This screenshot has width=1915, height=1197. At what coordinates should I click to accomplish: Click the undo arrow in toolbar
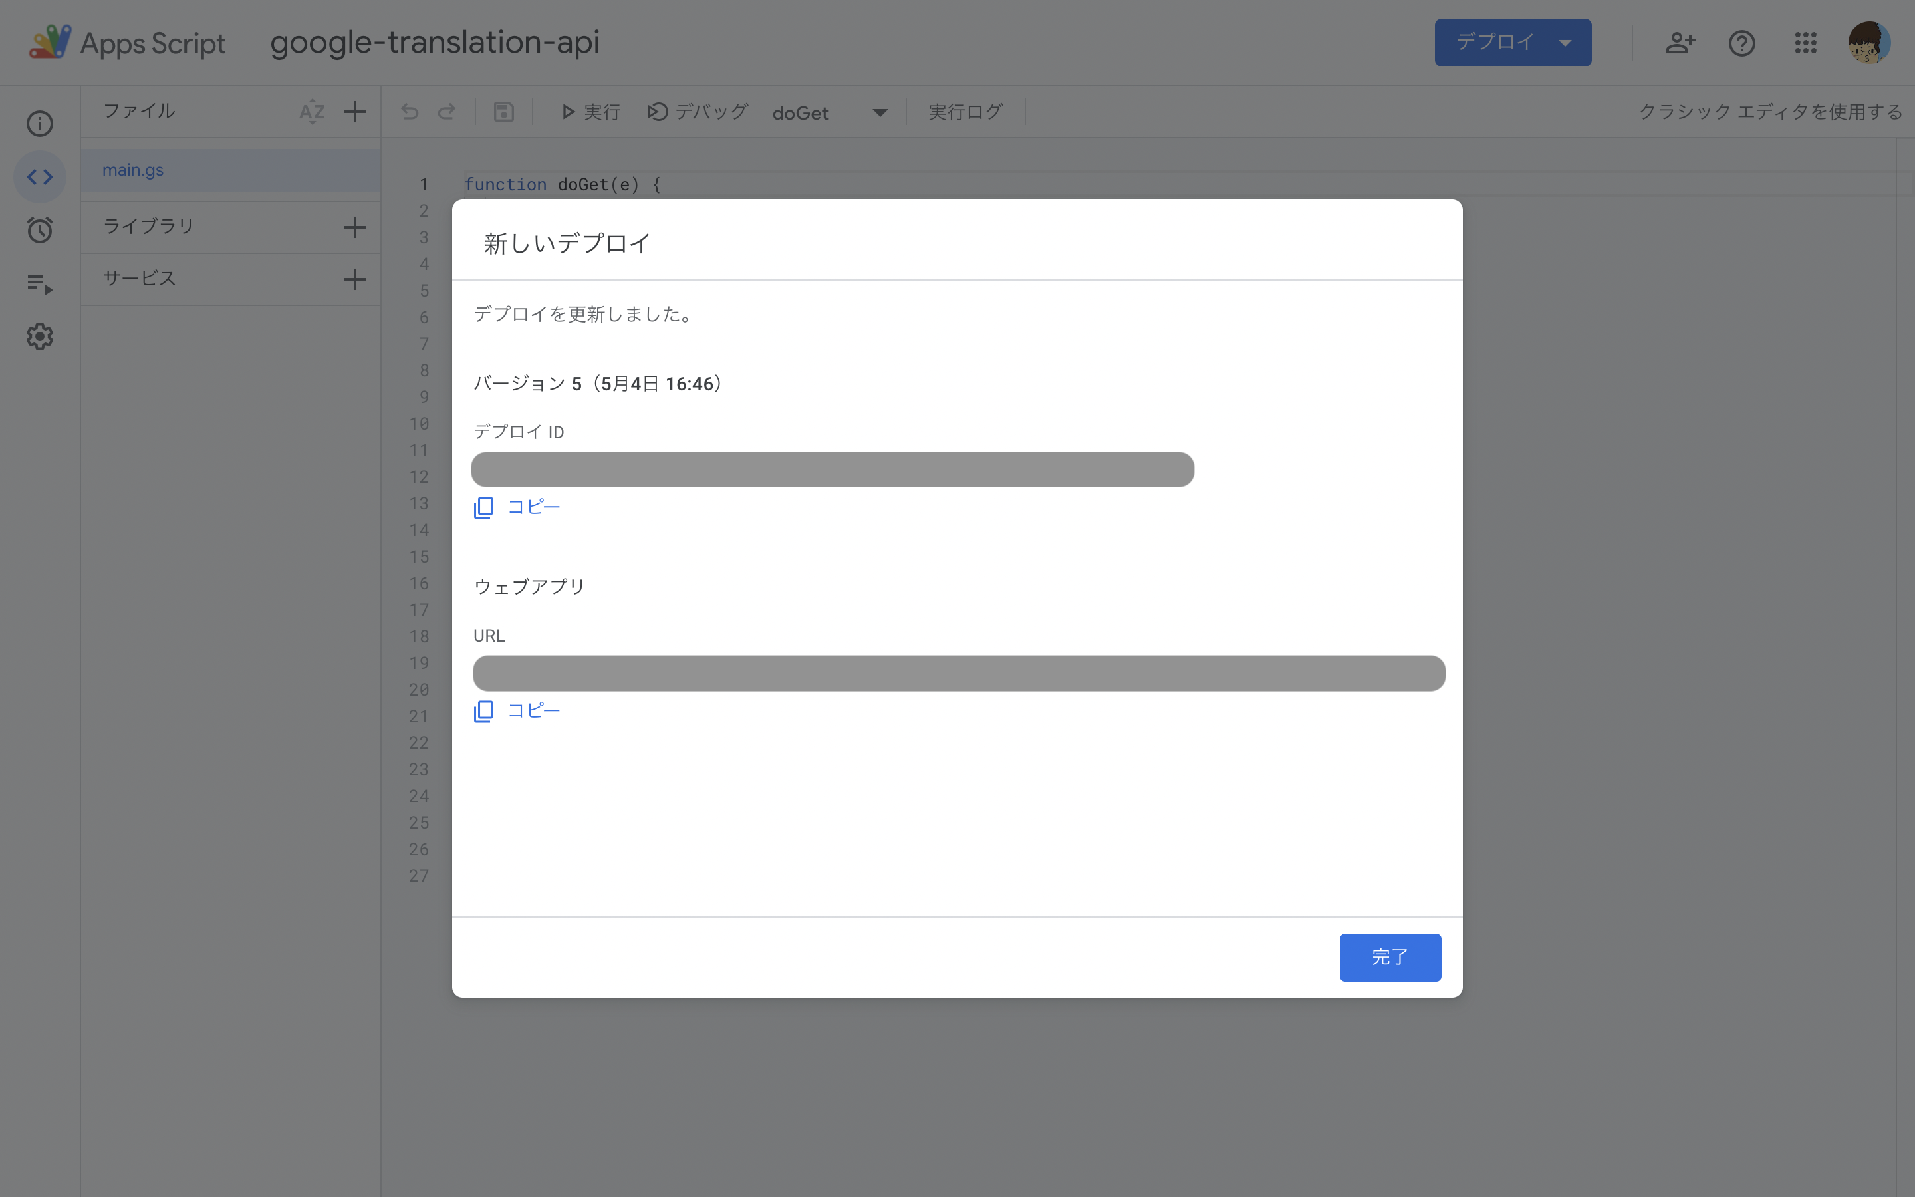click(x=410, y=112)
